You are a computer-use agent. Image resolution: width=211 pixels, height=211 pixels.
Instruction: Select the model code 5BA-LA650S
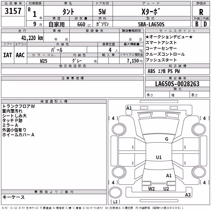coord(151,24)
